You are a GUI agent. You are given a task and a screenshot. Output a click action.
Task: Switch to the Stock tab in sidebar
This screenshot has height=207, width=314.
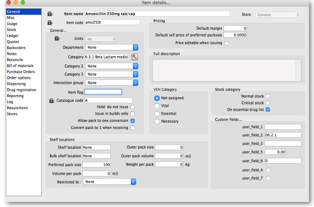[11, 30]
